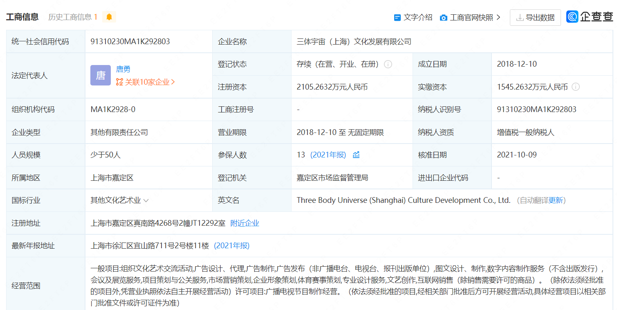Open 工商官网快照 link
Viewport: 617px width, 310px height.
[x=471, y=18]
